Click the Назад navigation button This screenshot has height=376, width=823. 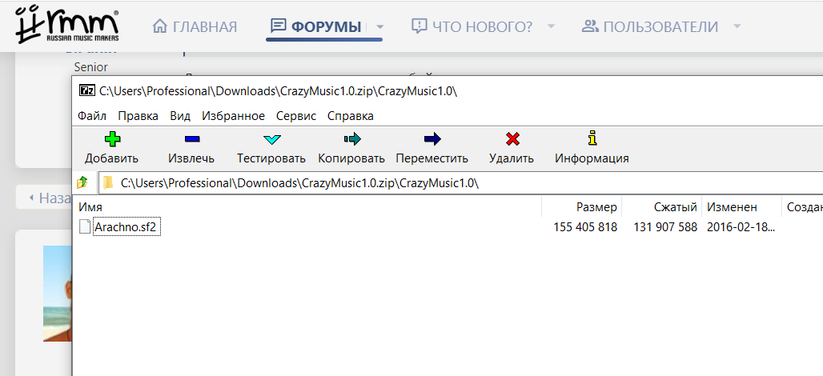click(x=44, y=198)
